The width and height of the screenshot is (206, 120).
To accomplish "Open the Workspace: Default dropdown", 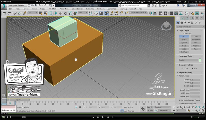I will [x=17, y=5].
